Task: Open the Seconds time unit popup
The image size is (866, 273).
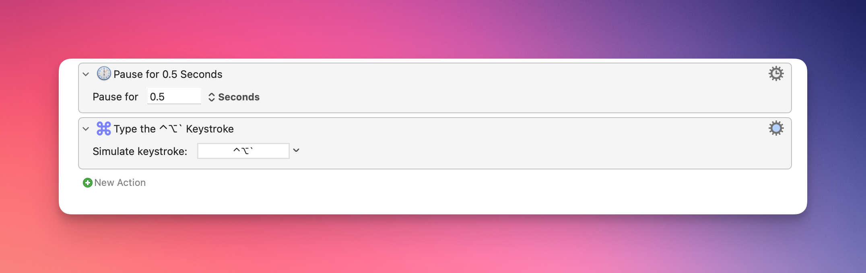Action: pyautogui.click(x=234, y=97)
